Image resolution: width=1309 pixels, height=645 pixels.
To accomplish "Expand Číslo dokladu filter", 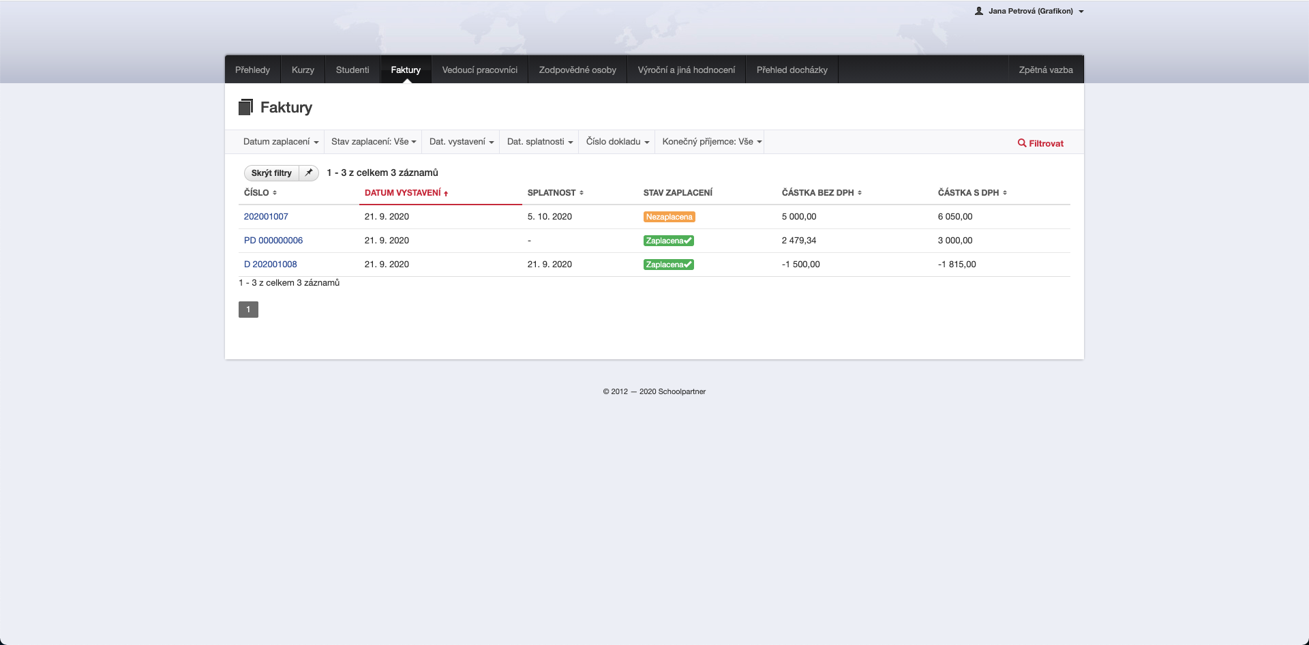I will (618, 142).
